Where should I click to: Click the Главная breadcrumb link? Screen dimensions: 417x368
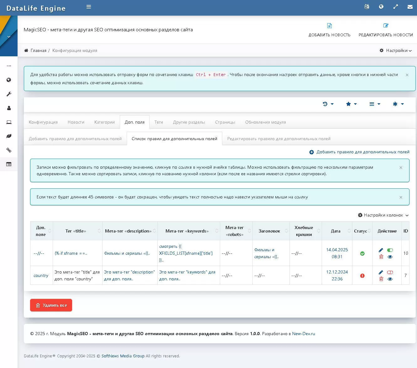point(39,50)
